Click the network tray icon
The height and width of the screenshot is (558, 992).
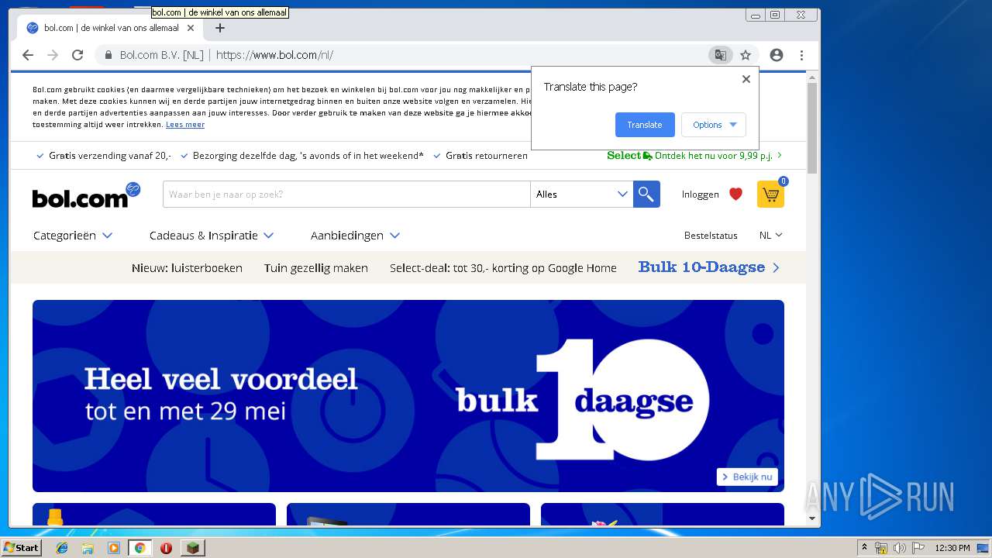click(x=881, y=548)
